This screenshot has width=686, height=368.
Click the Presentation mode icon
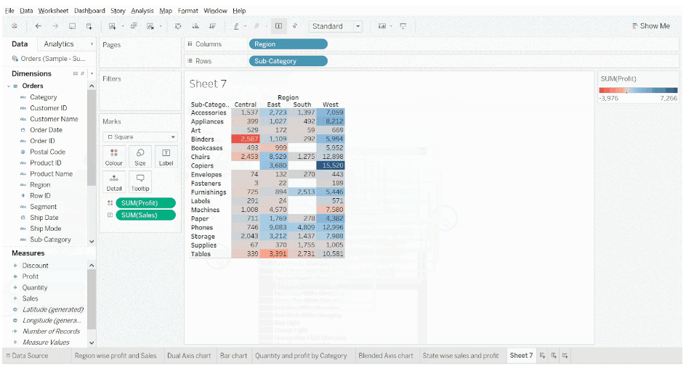(403, 26)
